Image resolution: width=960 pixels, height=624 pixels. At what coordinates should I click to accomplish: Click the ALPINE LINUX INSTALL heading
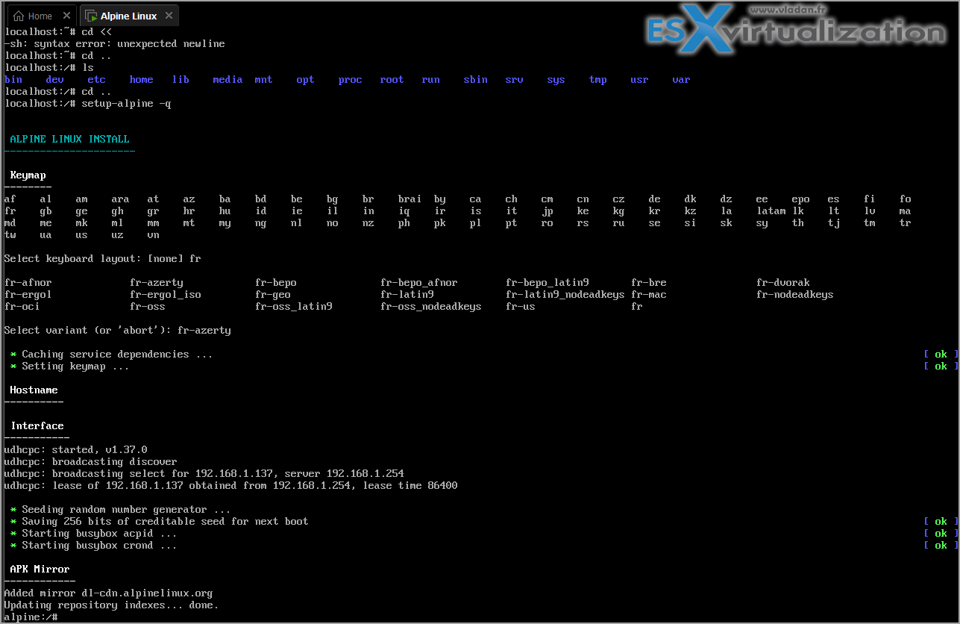69,140
